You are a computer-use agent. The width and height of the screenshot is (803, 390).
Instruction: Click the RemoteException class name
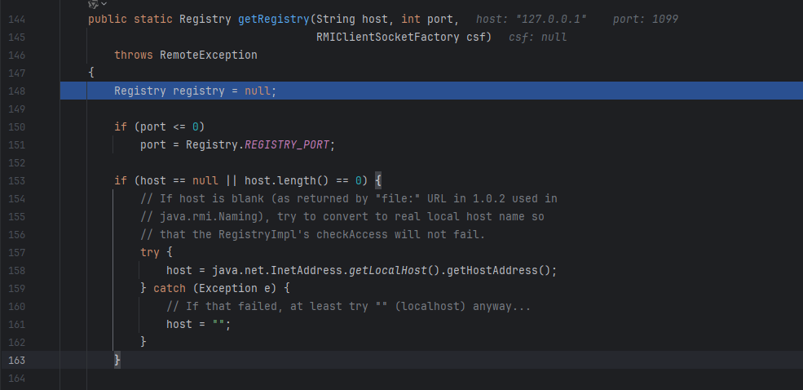pos(208,55)
